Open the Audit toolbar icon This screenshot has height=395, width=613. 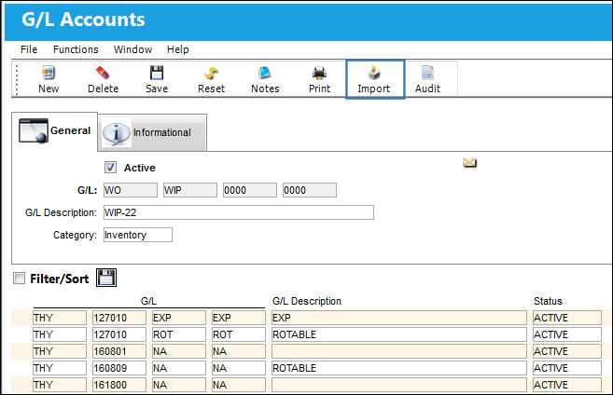(x=427, y=73)
